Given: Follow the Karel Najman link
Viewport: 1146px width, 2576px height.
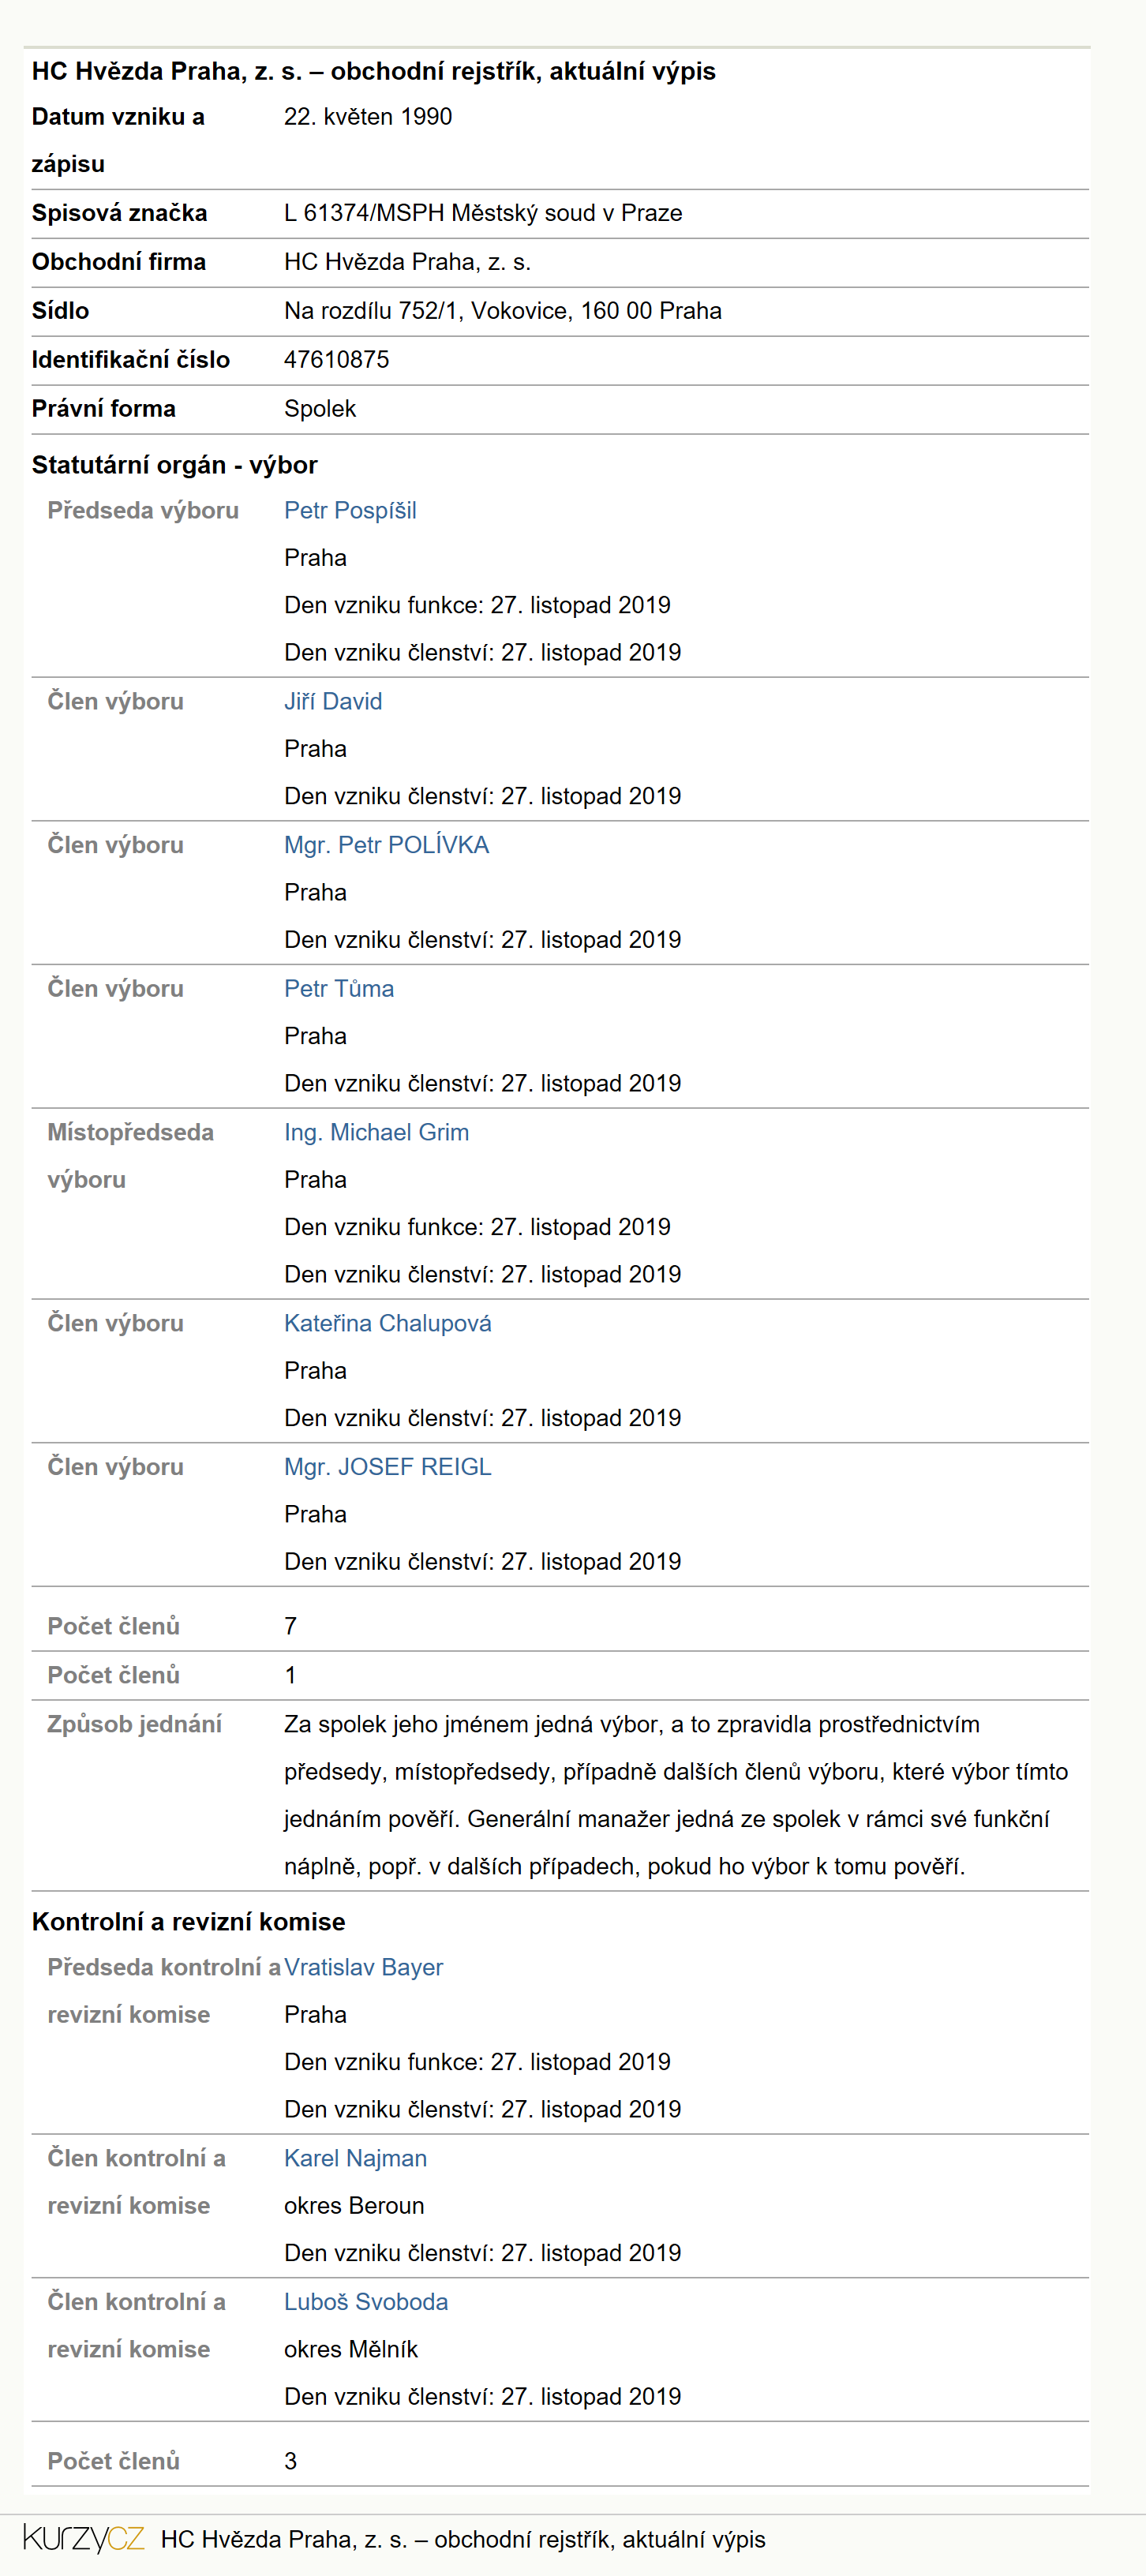Looking at the screenshot, I should [x=355, y=2158].
